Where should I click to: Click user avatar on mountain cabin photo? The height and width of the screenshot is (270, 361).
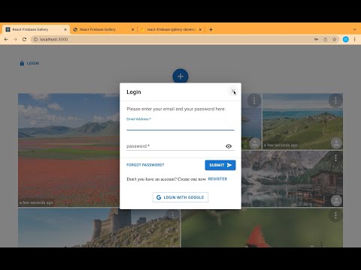coord(336,200)
